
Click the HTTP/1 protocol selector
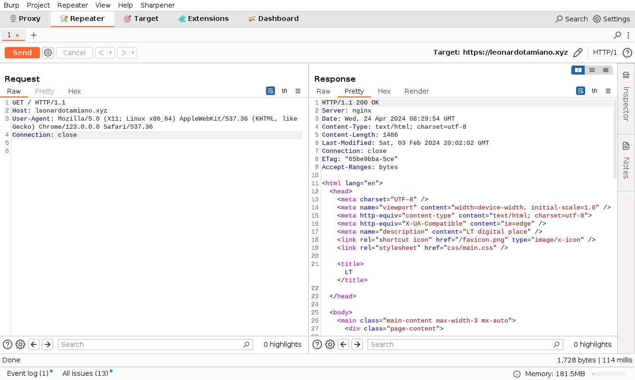click(605, 53)
